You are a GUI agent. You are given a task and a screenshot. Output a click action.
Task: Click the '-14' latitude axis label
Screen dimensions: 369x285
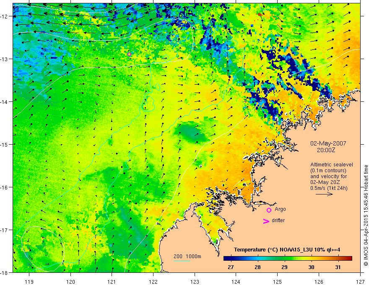pyautogui.click(x=5, y=101)
